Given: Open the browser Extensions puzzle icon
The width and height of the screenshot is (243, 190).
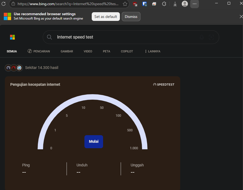Looking at the screenshot, I should coord(164,4).
